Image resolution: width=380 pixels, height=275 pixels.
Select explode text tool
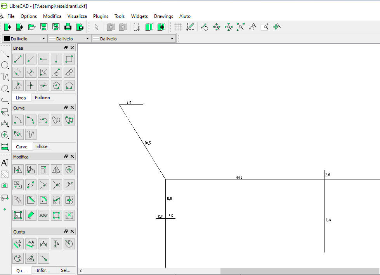click(43, 215)
